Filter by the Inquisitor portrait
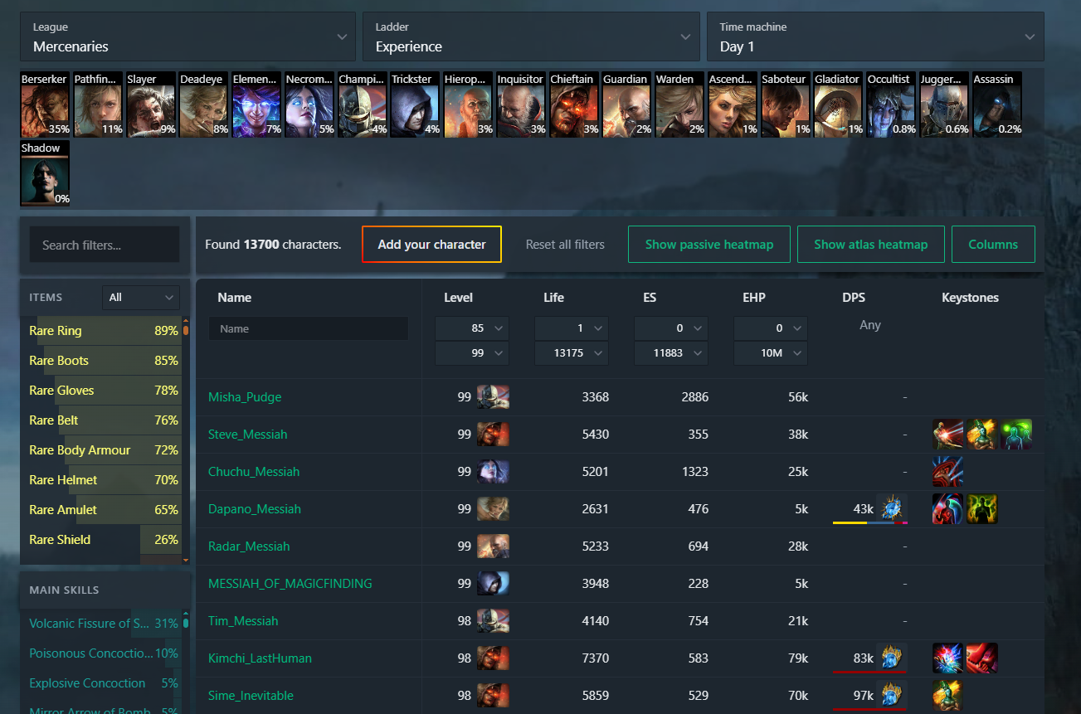The image size is (1081, 714). (x=522, y=104)
